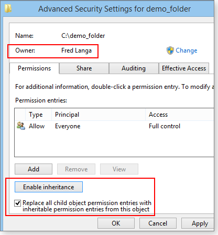Click the folder icon in title bar
Viewport: 218px width, 235px height.
8,8
